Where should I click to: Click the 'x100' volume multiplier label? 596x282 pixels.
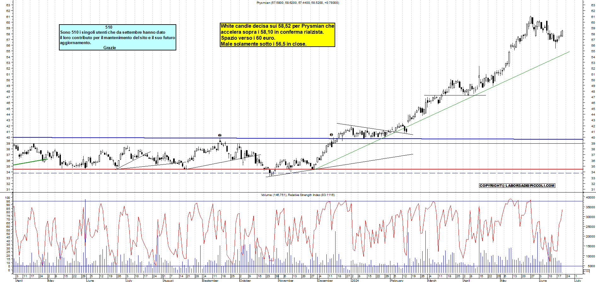[x=586, y=271]
